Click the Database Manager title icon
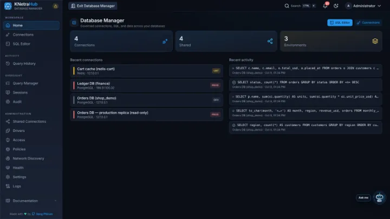Screen dimensions: 390x219 click(x=74, y=23)
